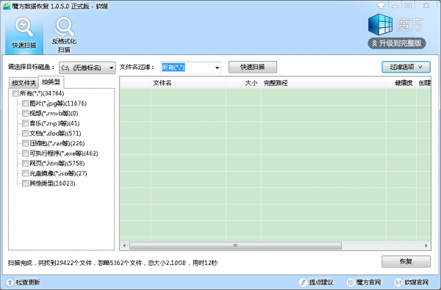
Task: Open the 检查更新 link
Action: tap(28, 282)
